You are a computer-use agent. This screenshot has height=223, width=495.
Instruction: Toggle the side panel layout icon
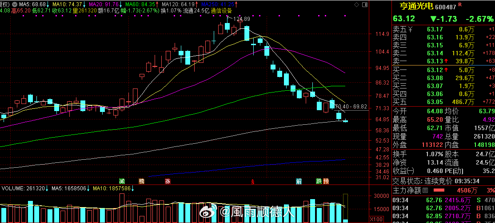point(365,4)
